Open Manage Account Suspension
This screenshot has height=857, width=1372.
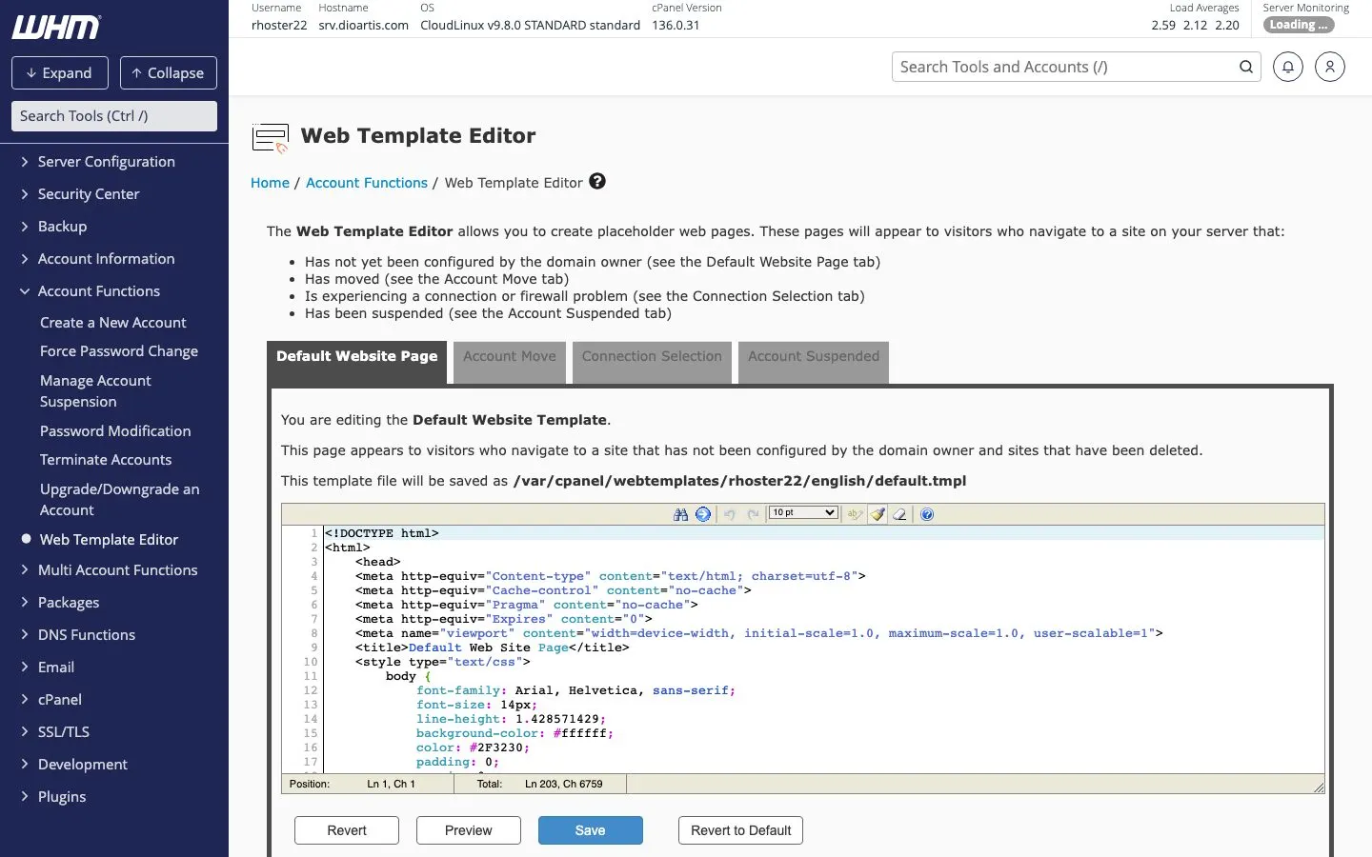point(95,391)
